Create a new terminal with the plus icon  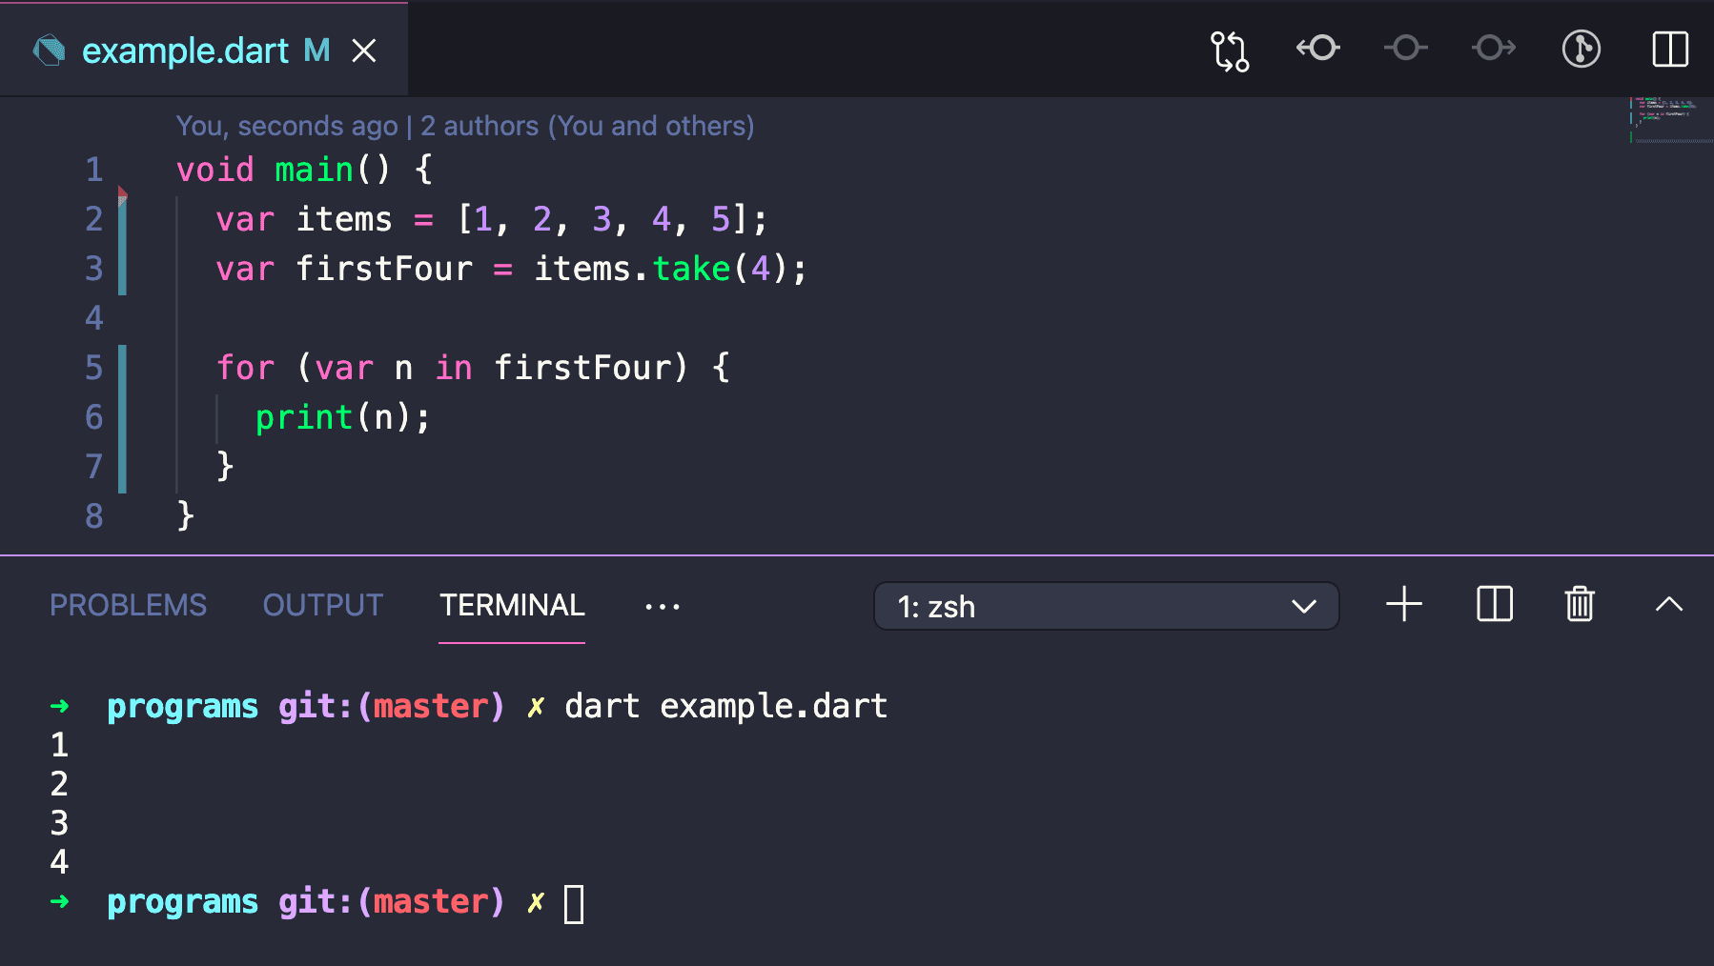[1403, 604]
